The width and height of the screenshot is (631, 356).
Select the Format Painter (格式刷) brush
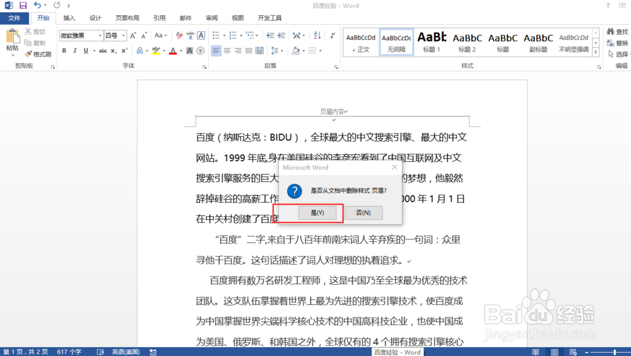(28, 54)
